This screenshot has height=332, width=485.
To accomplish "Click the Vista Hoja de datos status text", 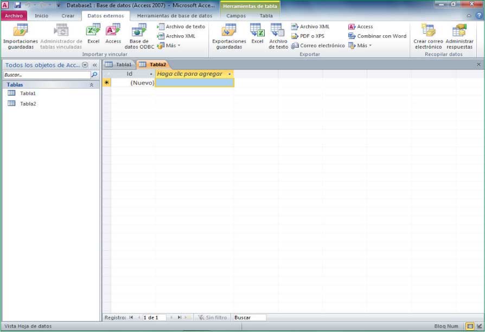I will [x=28, y=326].
